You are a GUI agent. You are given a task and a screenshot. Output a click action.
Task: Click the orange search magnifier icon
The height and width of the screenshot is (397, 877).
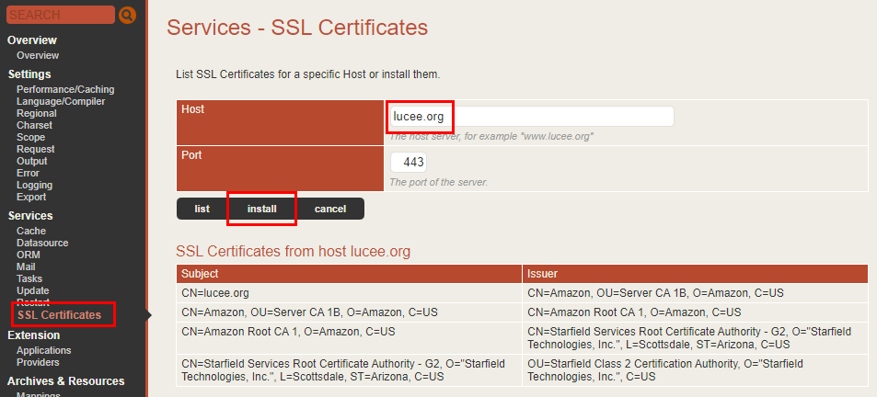click(x=128, y=15)
